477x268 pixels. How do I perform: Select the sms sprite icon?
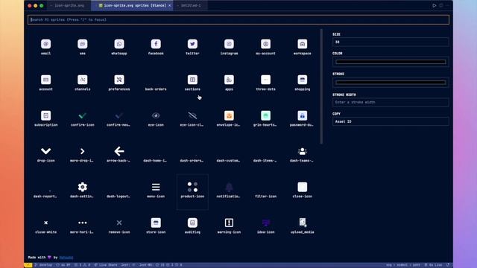coord(83,44)
